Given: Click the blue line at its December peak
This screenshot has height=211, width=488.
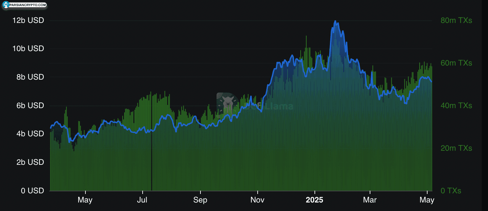Looking at the screenshot, I should coord(336,21).
